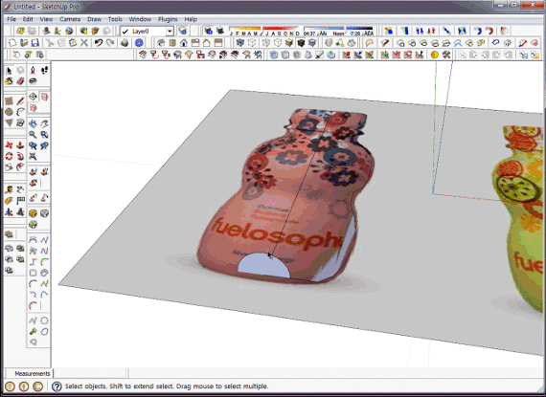
Task: Switch to Iso view
Action: [161, 43]
